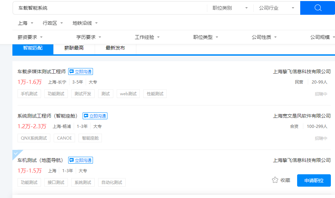Click the 接口测试 tag

point(56,183)
